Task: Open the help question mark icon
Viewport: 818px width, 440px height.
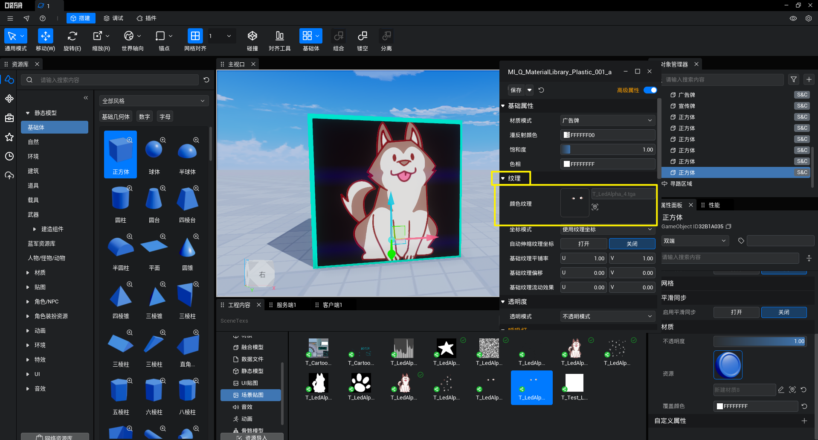Action: tap(43, 18)
